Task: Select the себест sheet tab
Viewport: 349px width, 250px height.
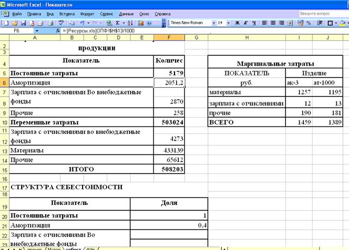Action: pos(73,249)
